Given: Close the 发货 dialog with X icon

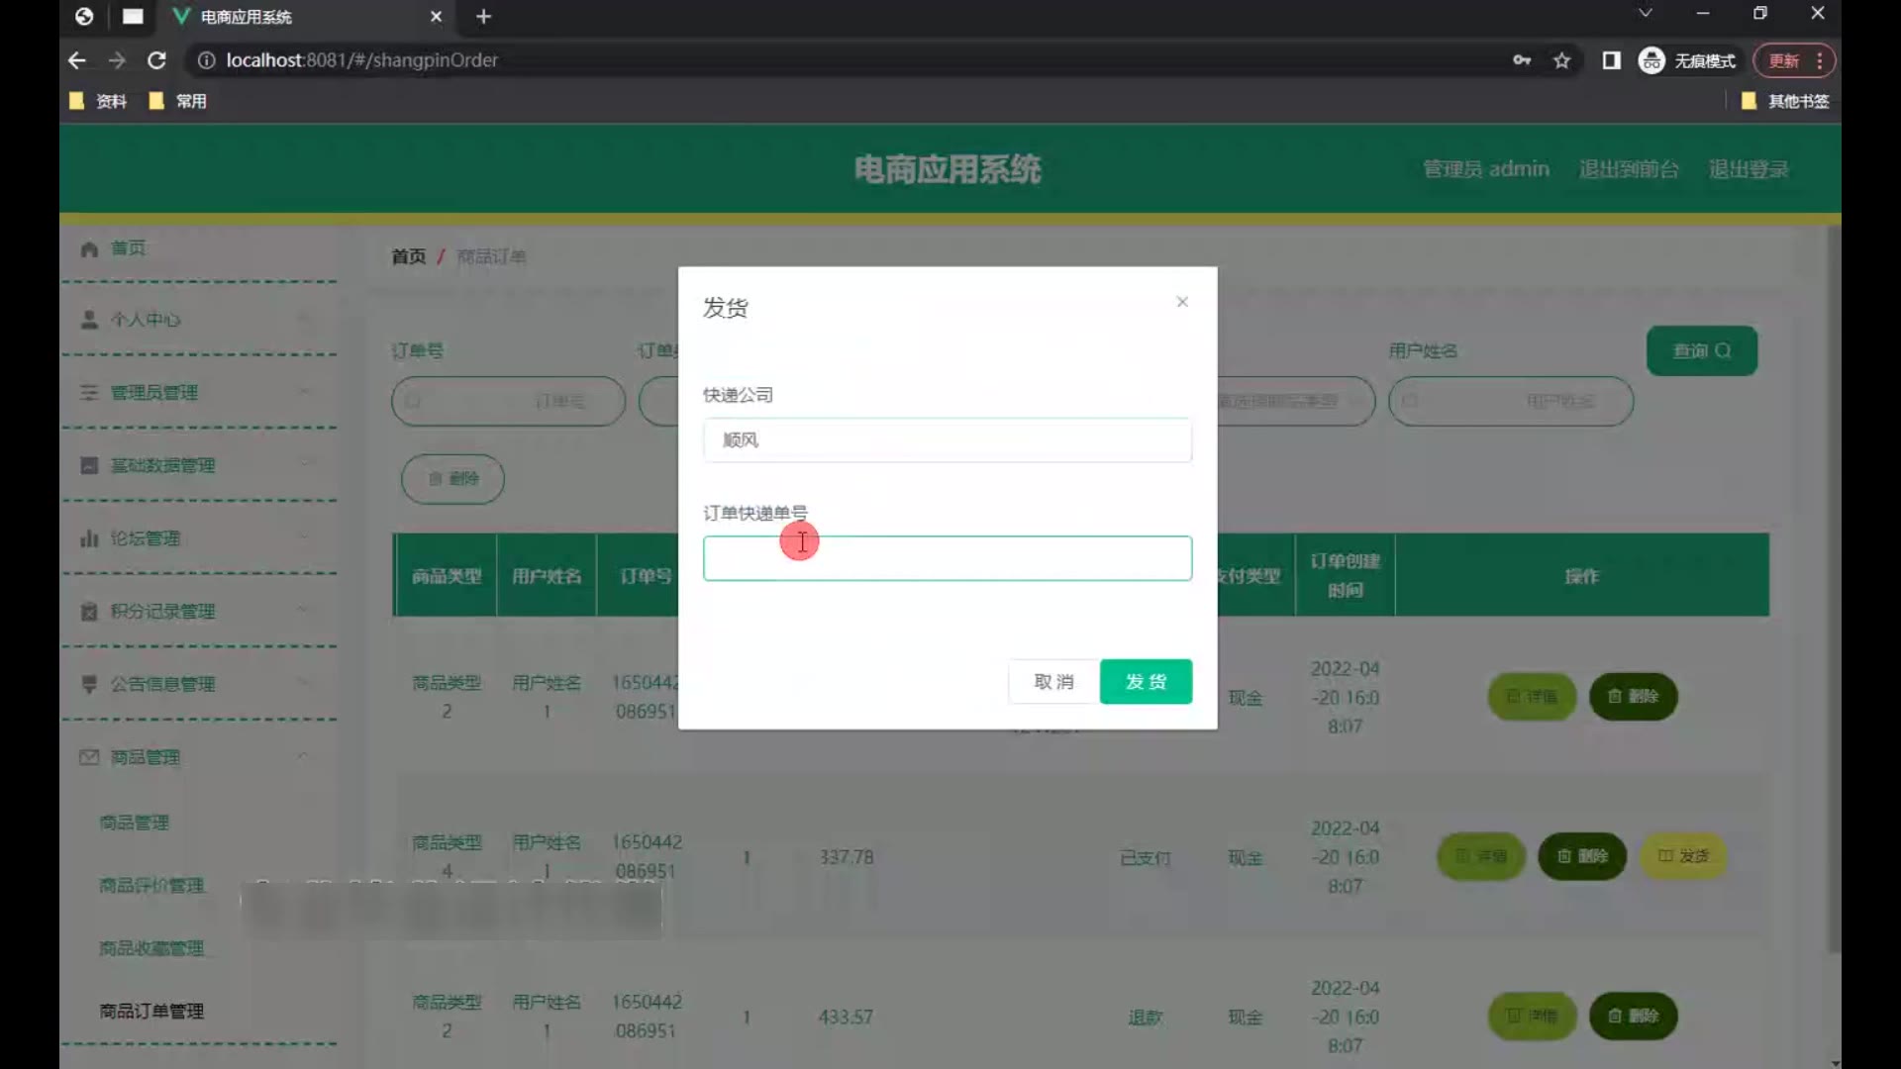Looking at the screenshot, I should 1182,302.
